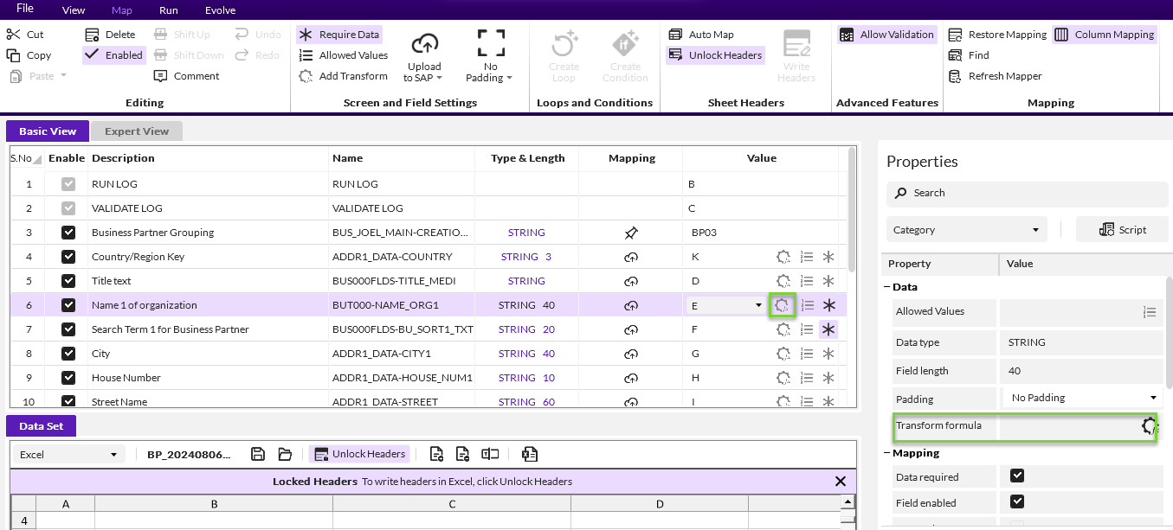
Task: Click the Script button
Action: [x=1122, y=230]
